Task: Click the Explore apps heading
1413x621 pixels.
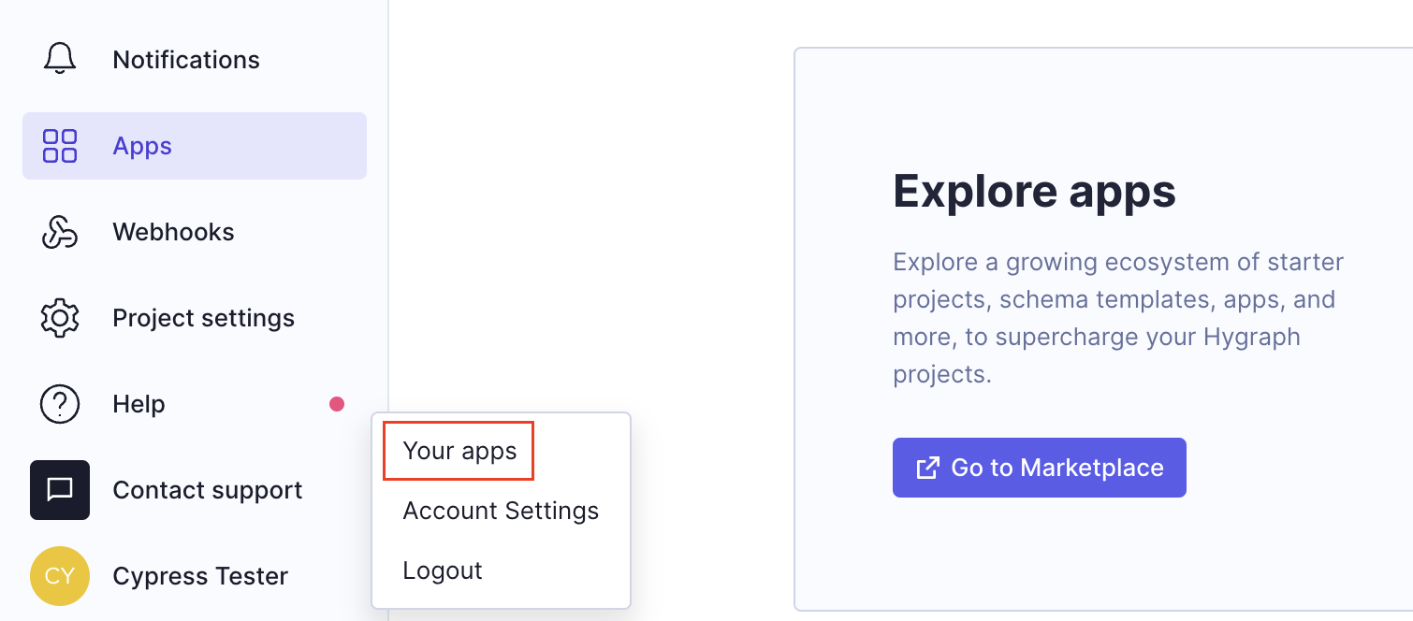Action: 1034,191
